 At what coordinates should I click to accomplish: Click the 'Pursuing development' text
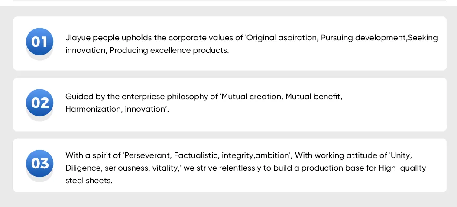[363, 38]
